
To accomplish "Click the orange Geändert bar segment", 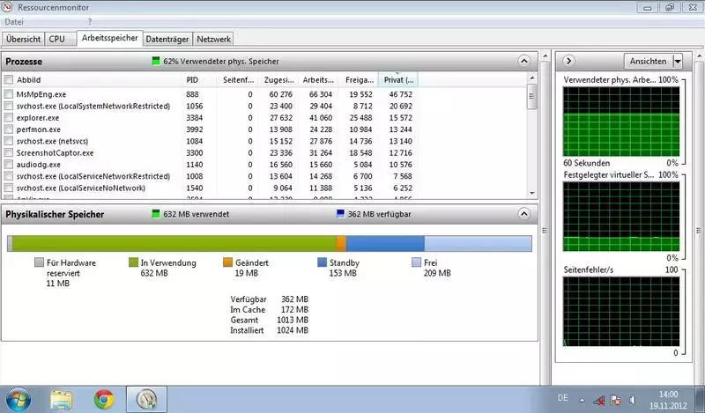I will tap(341, 244).
